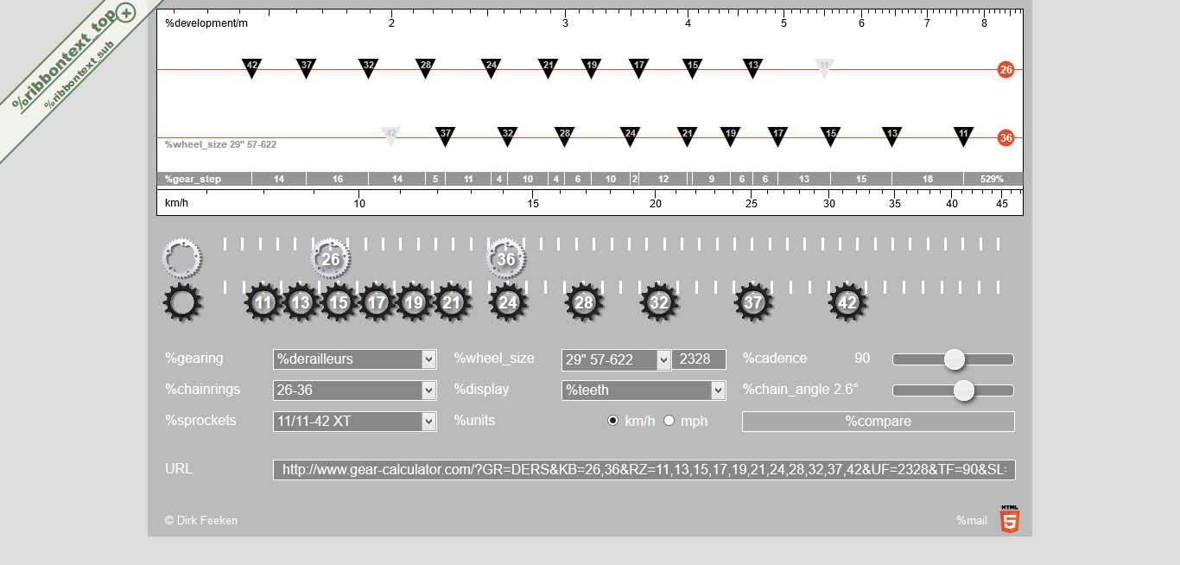The image size is (1180, 565).
Task: Select the 11-tooth sprocket icon
Action: [264, 303]
